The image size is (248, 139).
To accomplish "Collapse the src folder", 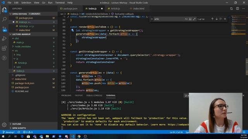I will pos(33,51).
